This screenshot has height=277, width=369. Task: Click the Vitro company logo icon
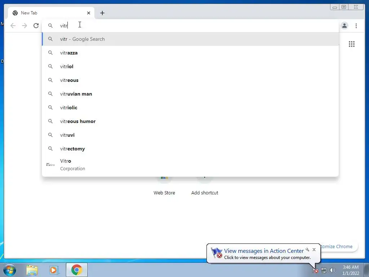pyautogui.click(x=50, y=164)
